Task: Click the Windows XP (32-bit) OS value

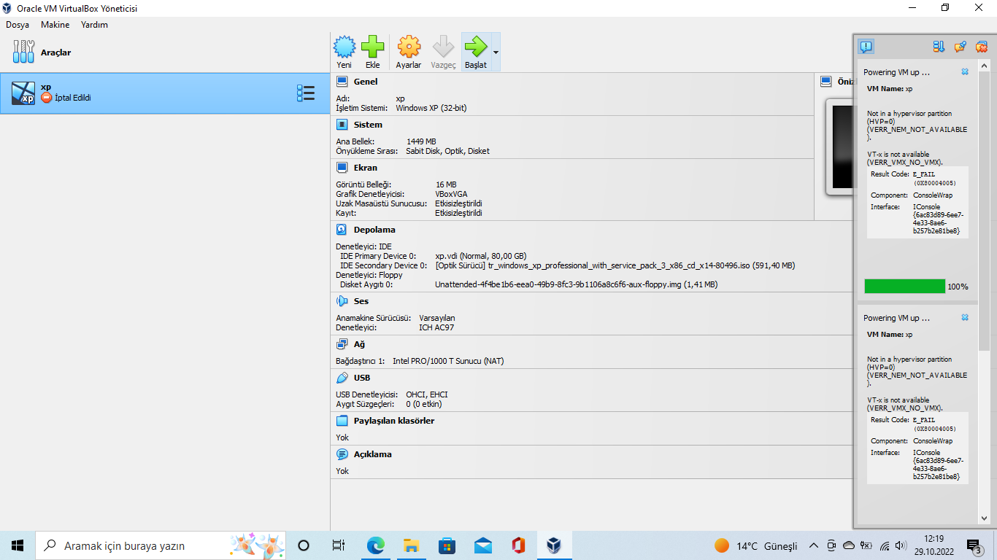Action: pyautogui.click(x=431, y=108)
